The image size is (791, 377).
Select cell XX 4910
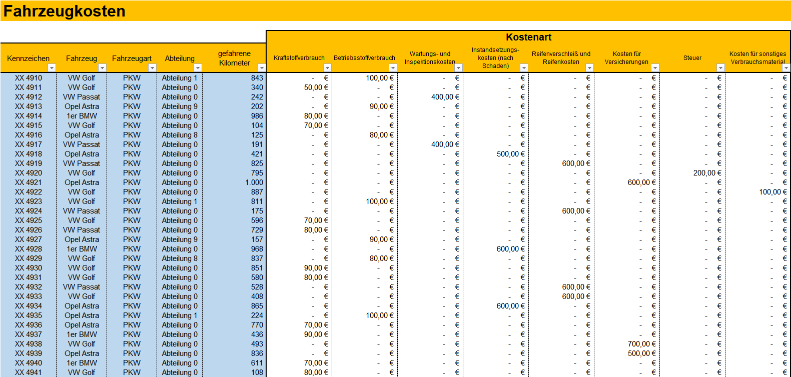(x=29, y=78)
